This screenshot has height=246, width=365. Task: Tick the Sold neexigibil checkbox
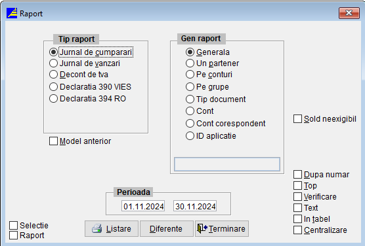[x=298, y=119]
